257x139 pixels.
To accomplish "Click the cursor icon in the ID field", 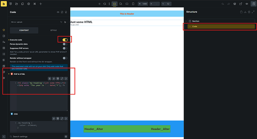I will [x=61, y=22].
